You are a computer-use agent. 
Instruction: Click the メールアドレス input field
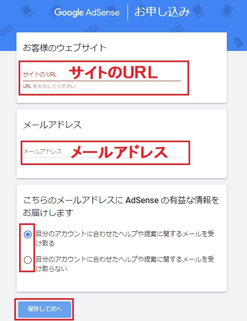(x=103, y=152)
